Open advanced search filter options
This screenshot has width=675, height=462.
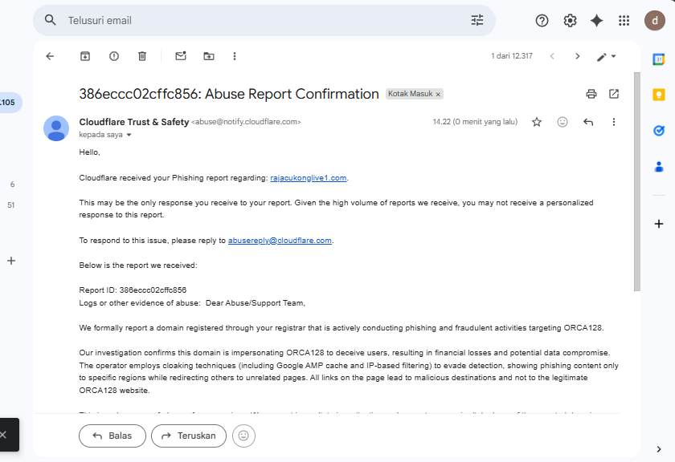(477, 20)
